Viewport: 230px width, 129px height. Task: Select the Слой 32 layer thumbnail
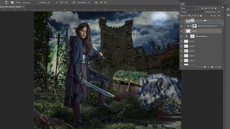(x=186, y=51)
